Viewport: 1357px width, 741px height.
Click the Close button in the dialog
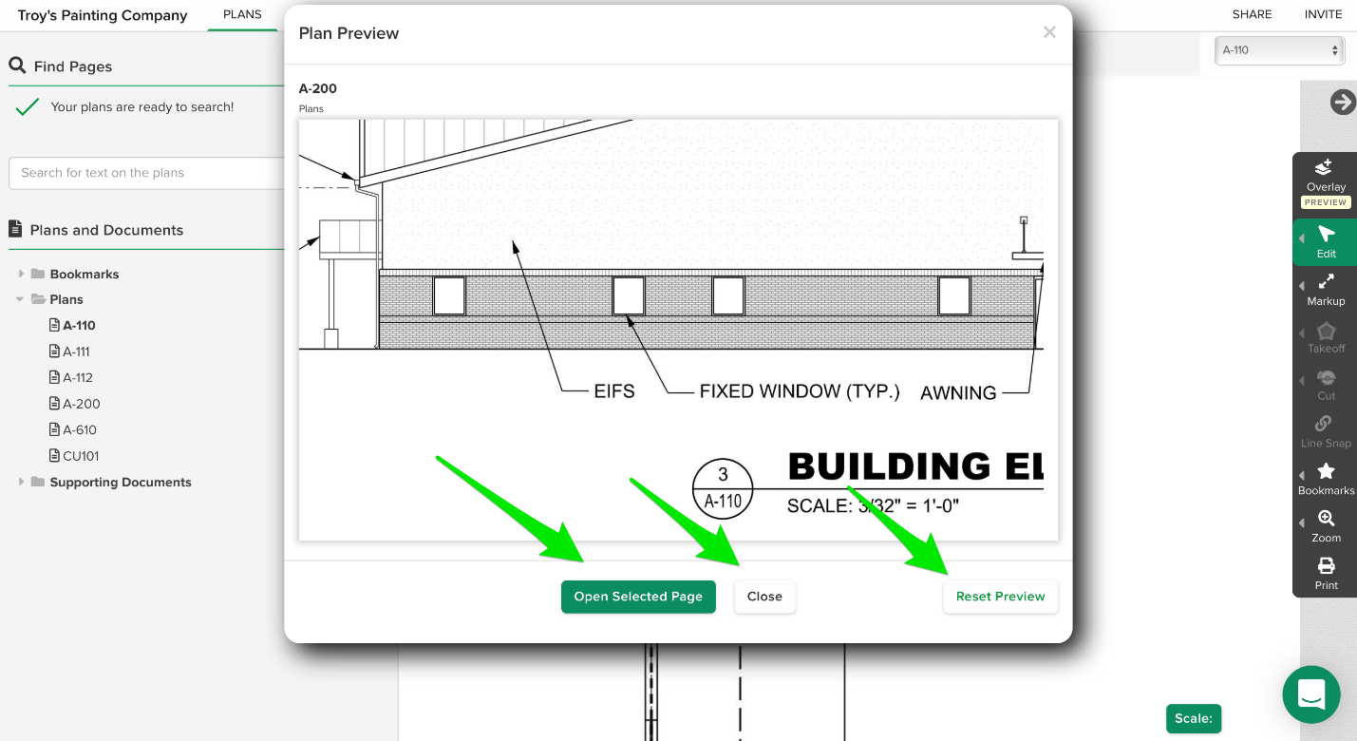click(x=764, y=597)
